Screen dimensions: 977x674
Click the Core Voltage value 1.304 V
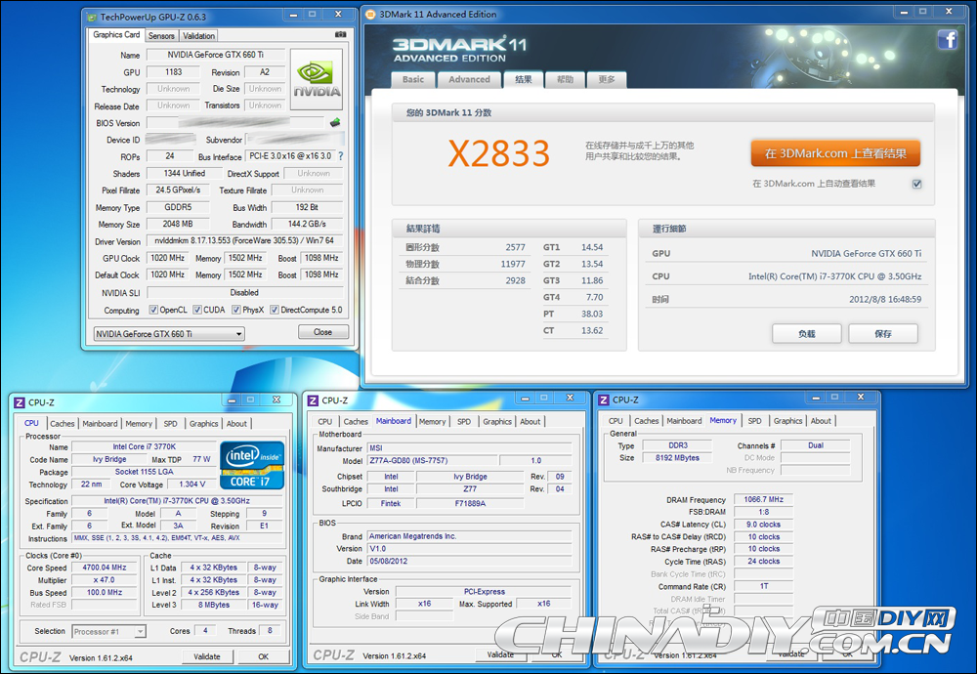[x=191, y=484]
